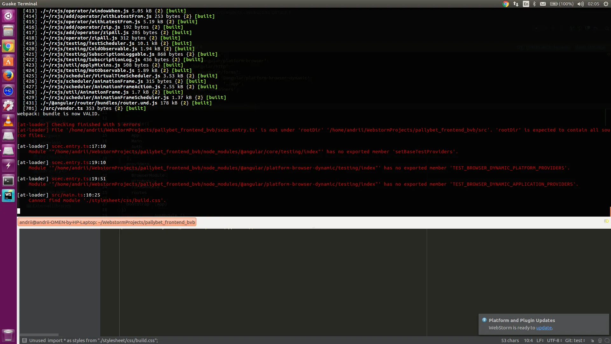The image size is (611, 344).
Task: Open the sound volume indicator
Action: pyautogui.click(x=580, y=4)
